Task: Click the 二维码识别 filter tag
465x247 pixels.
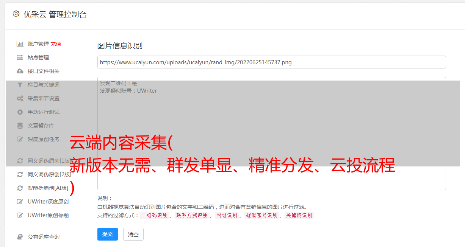Action: click(x=154, y=215)
